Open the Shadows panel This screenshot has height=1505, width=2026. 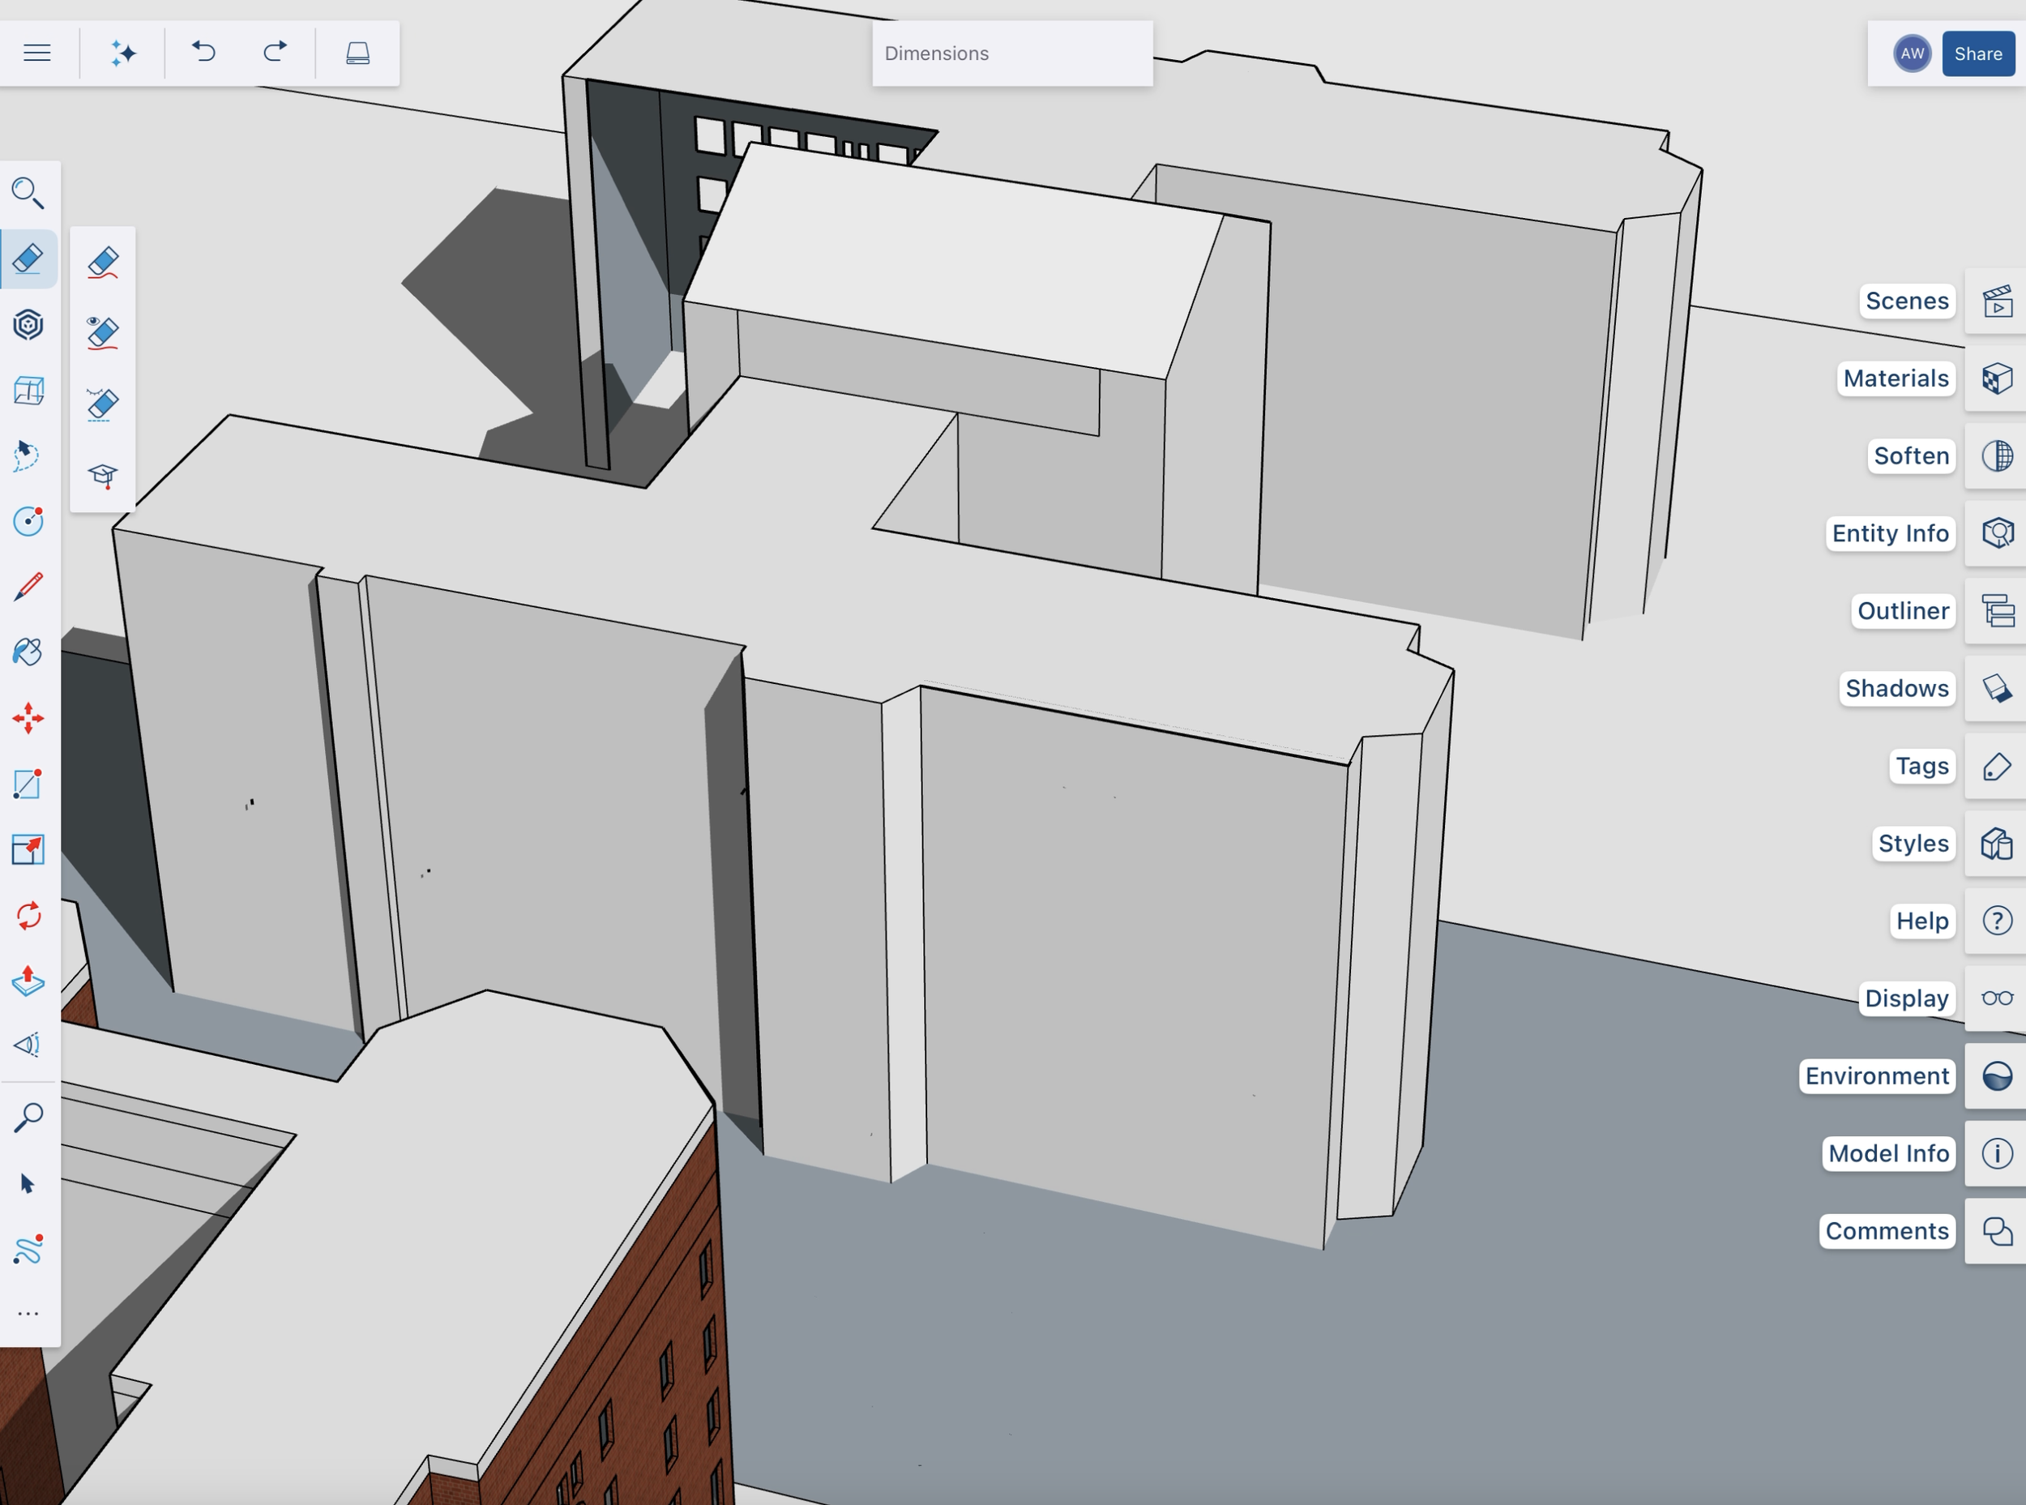click(1996, 689)
